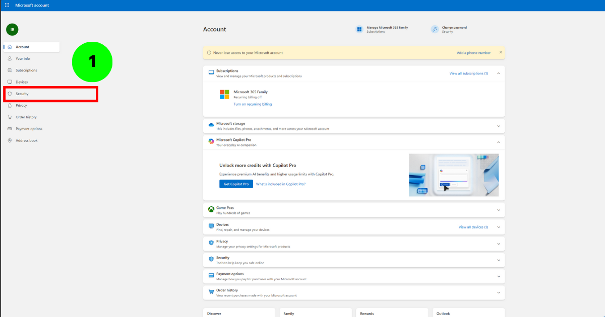Expand the Security section chevron
Screen dimensions: 605x317
click(x=499, y=260)
